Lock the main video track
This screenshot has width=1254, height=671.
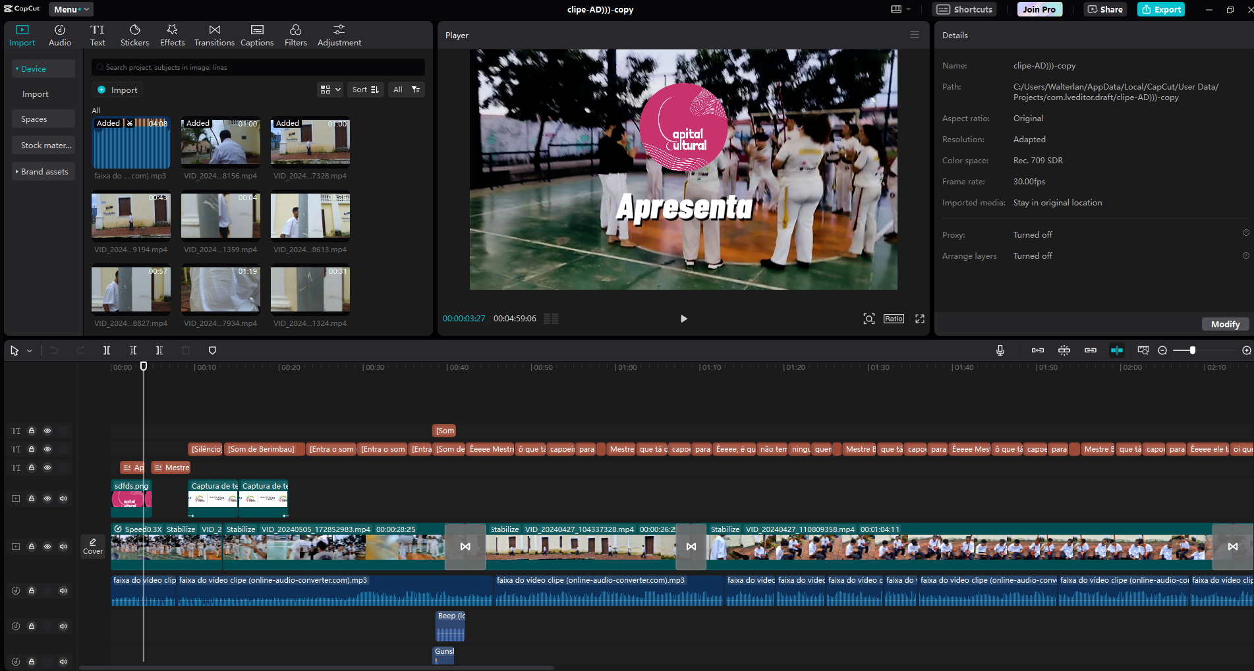[x=32, y=547]
